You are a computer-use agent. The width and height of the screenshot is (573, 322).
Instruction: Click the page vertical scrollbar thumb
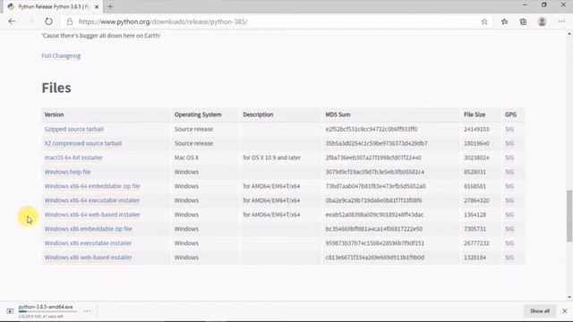(569, 216)
